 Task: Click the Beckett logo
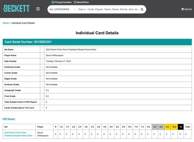(x=16, y=9)
